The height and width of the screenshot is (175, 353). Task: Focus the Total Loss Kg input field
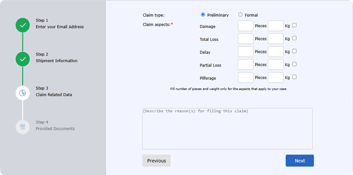pos(276,39)
